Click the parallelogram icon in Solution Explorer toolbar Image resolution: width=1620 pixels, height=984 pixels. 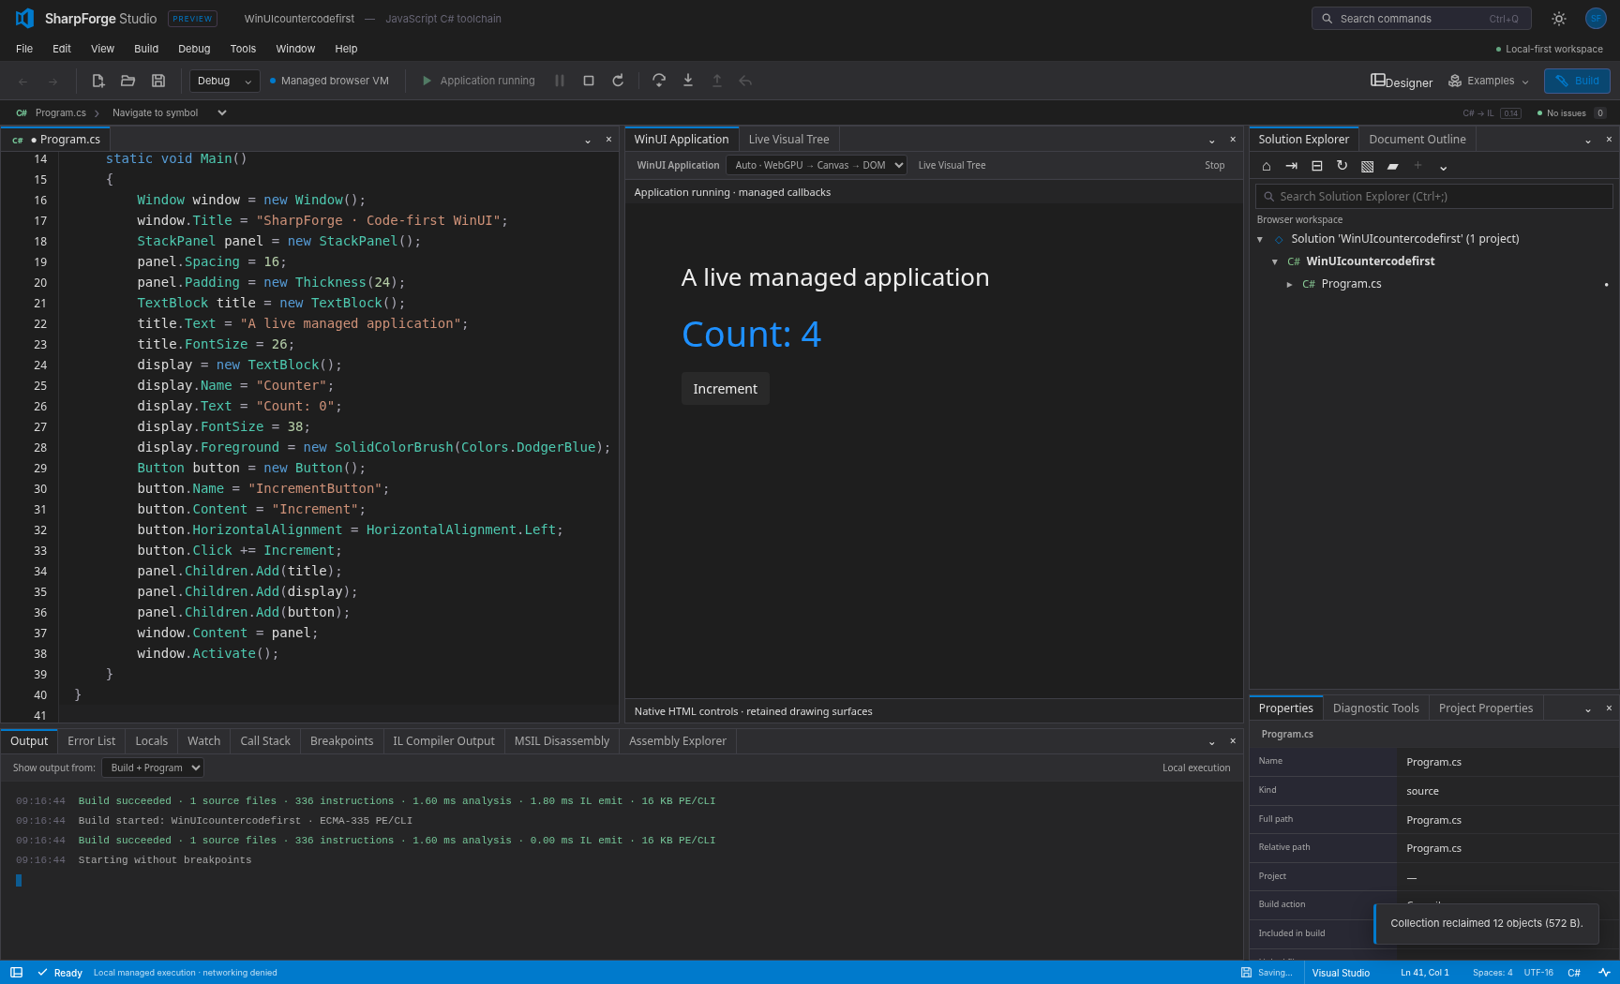point(1393,166)
